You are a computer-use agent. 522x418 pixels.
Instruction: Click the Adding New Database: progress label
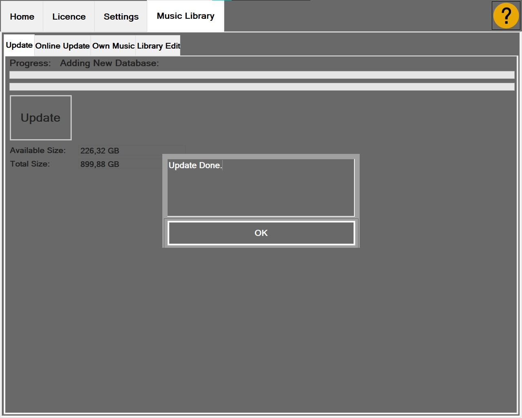tap(109, 63)
